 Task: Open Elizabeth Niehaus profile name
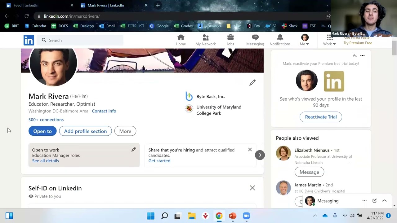[x=312, y=150]
